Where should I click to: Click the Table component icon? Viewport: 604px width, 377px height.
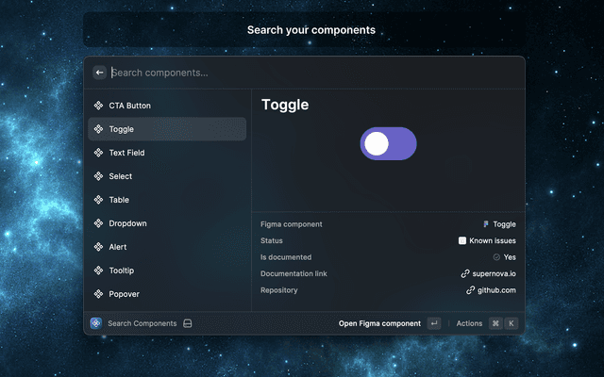99,200
